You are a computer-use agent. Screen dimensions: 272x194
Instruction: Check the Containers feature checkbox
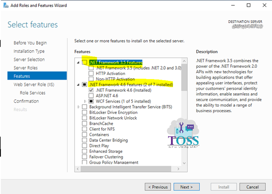[84, 134]
